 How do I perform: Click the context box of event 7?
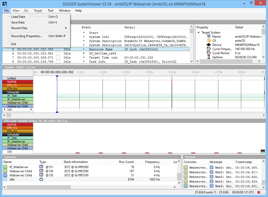pyautogui.click(x=58, y=58)
